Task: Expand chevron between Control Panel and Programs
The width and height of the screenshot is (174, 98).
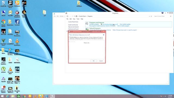Action: 87,16
